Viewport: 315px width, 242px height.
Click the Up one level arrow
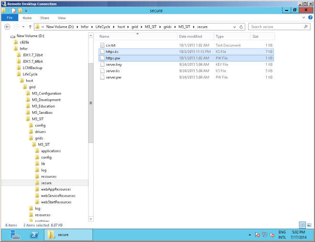point(30,27)
